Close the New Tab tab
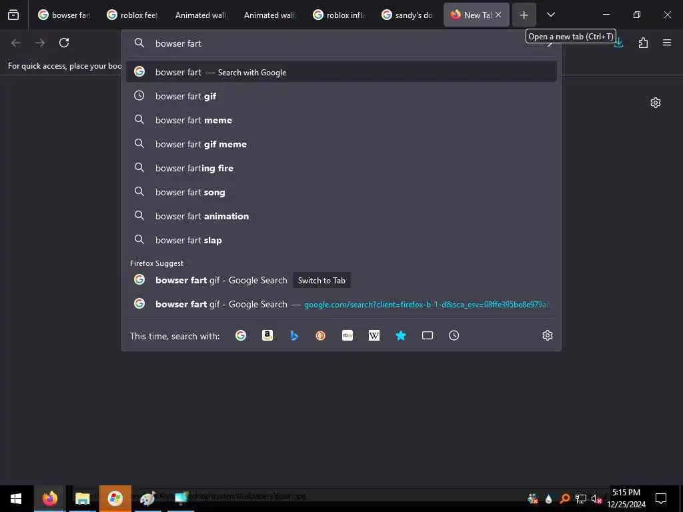Image resolution: width=683 pixels, height=512 pixels. (x=498, y=15)
